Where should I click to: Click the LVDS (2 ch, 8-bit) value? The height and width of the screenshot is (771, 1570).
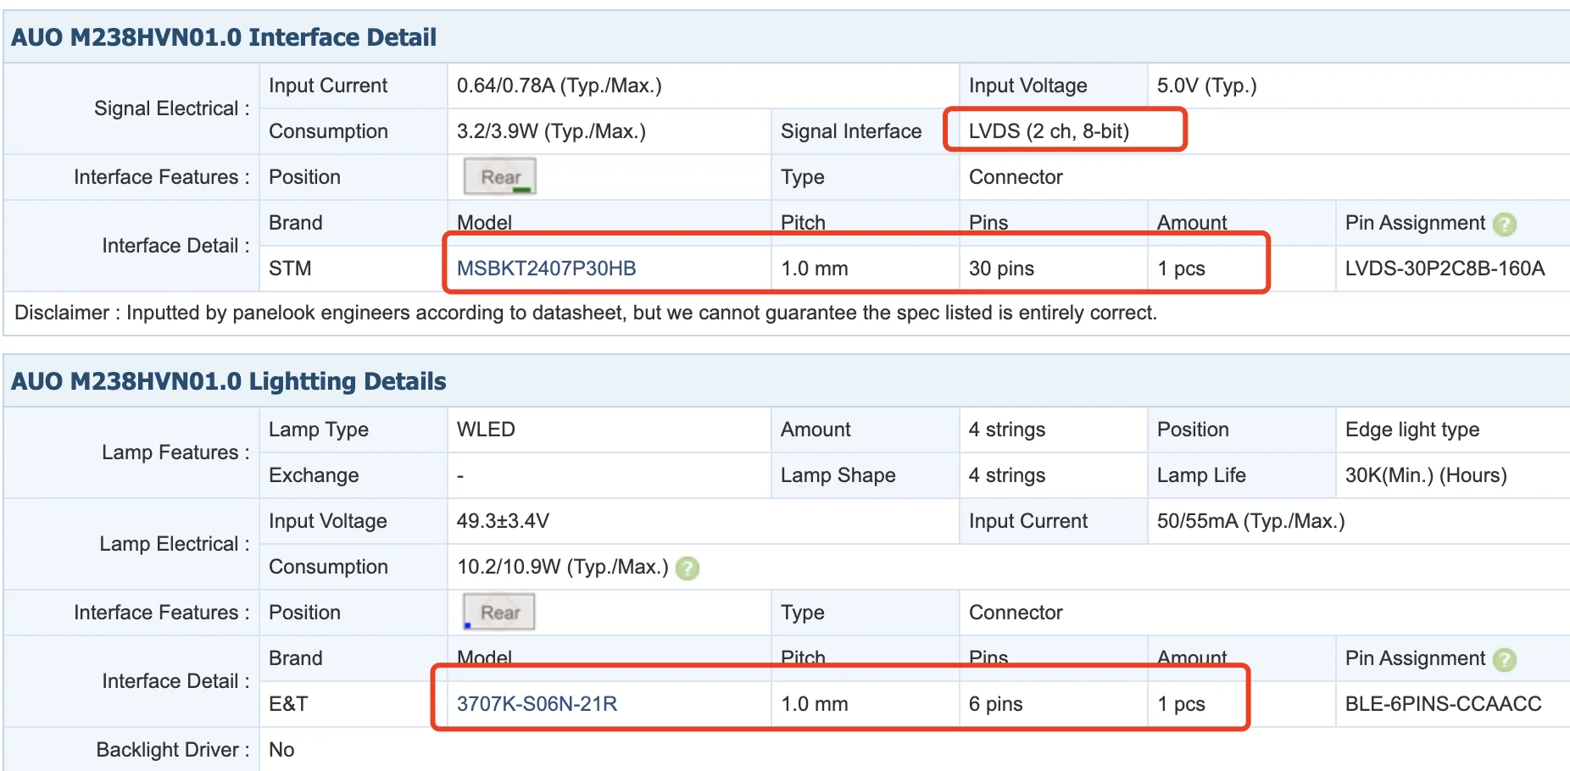(x=1049, y=131)
